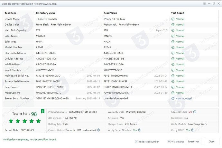Select the Screen Serial Number row label
Viewport: 222px width, 148px height.
pos(17,99)
